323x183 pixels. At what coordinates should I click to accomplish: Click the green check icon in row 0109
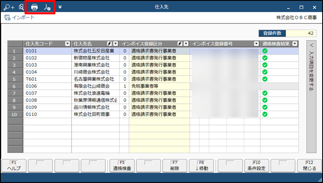pyautogui.click(x=265, y=107)
